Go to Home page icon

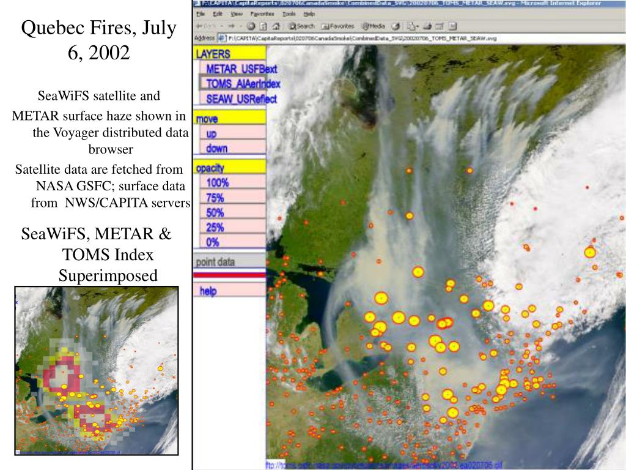(x=276, y=26)
